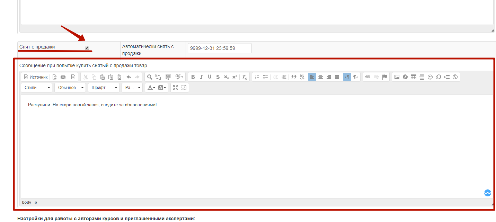Open the 'Обычное' format dropdown

click(x=70, y=88)
